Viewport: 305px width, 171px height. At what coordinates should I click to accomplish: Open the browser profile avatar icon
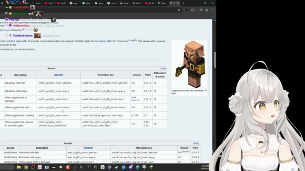207,10
